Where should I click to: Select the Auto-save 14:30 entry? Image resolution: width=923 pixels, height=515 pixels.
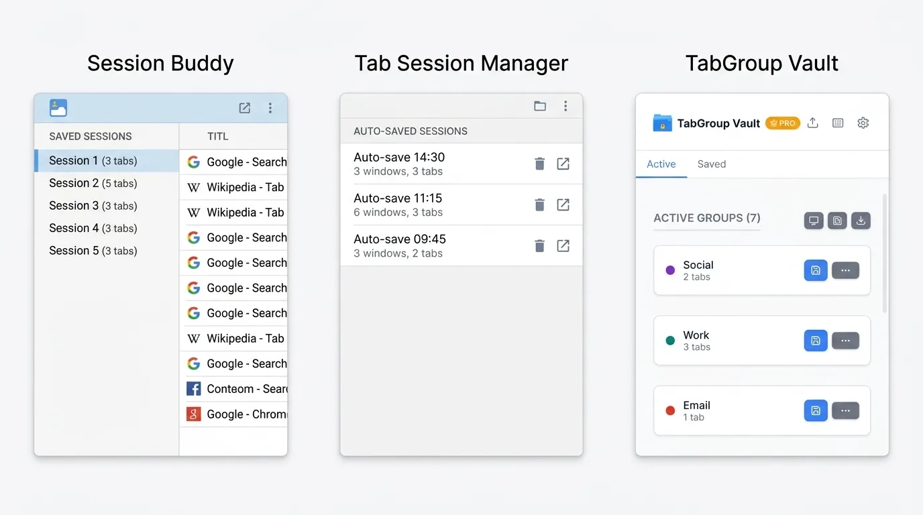click(x=461, y=164)
